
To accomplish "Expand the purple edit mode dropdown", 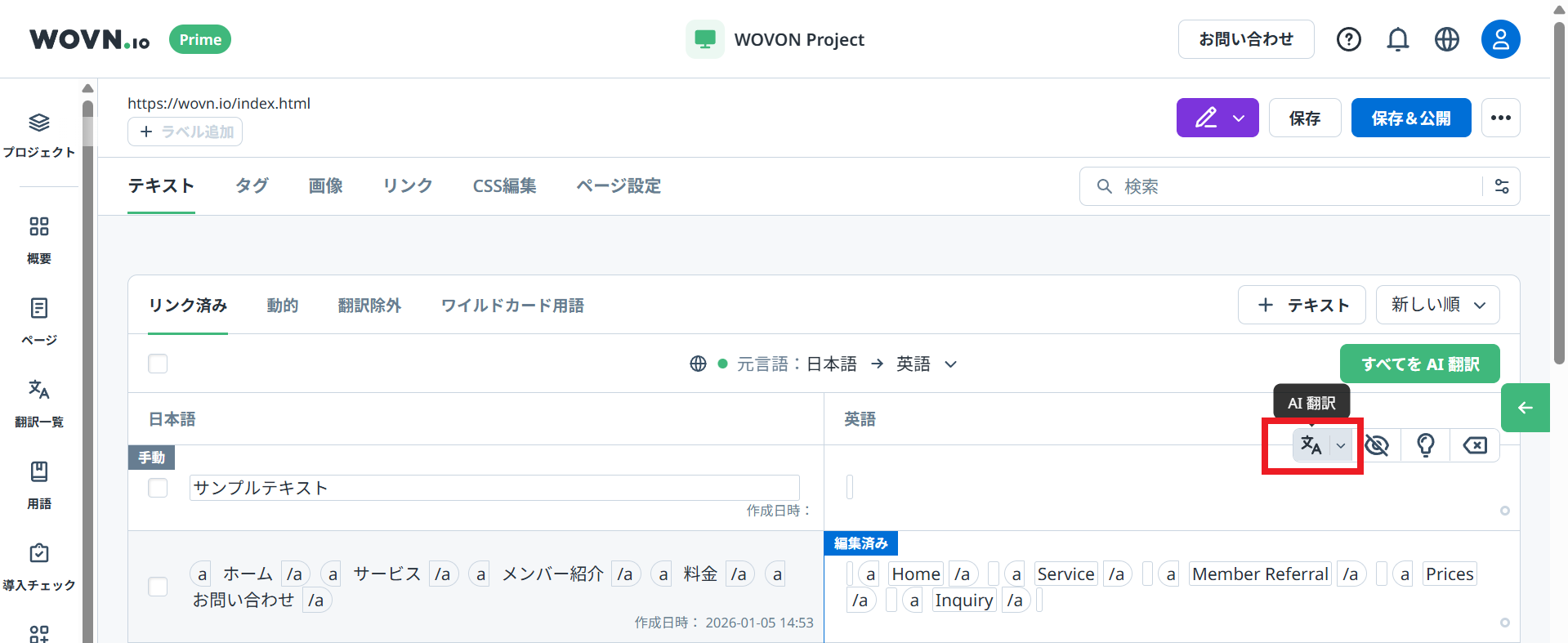I will (x=1239, y=118).
